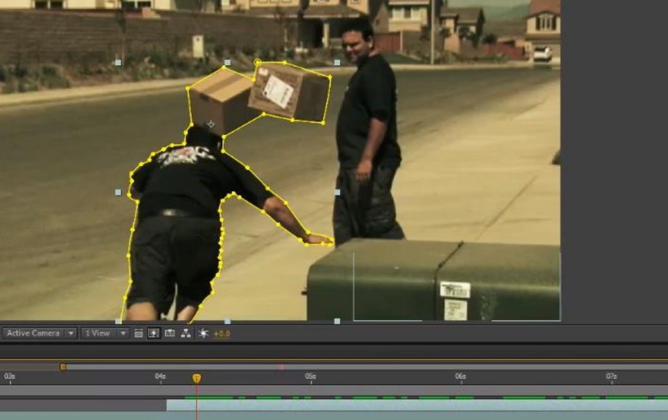Screen dimensions: 668x420
Task: Click the top-right layer transform handle
Action: coord(337,63)
